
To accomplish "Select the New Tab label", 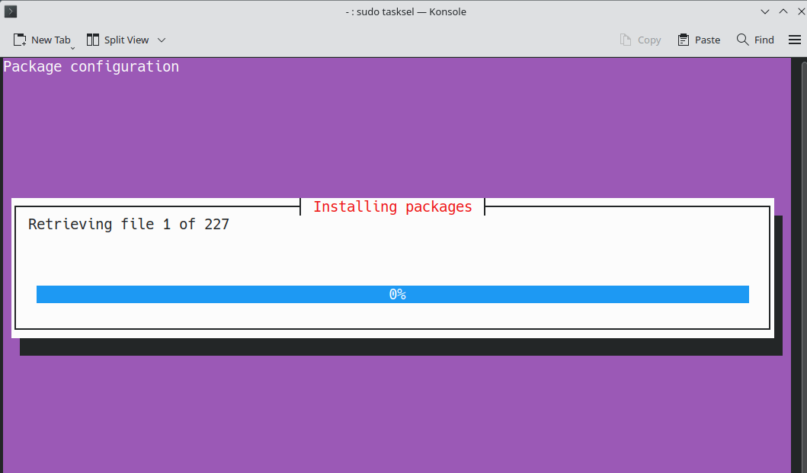I will tap(50, 40).
